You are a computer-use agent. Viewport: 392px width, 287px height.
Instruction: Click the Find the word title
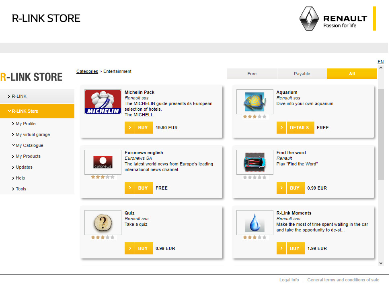point(291,153)
